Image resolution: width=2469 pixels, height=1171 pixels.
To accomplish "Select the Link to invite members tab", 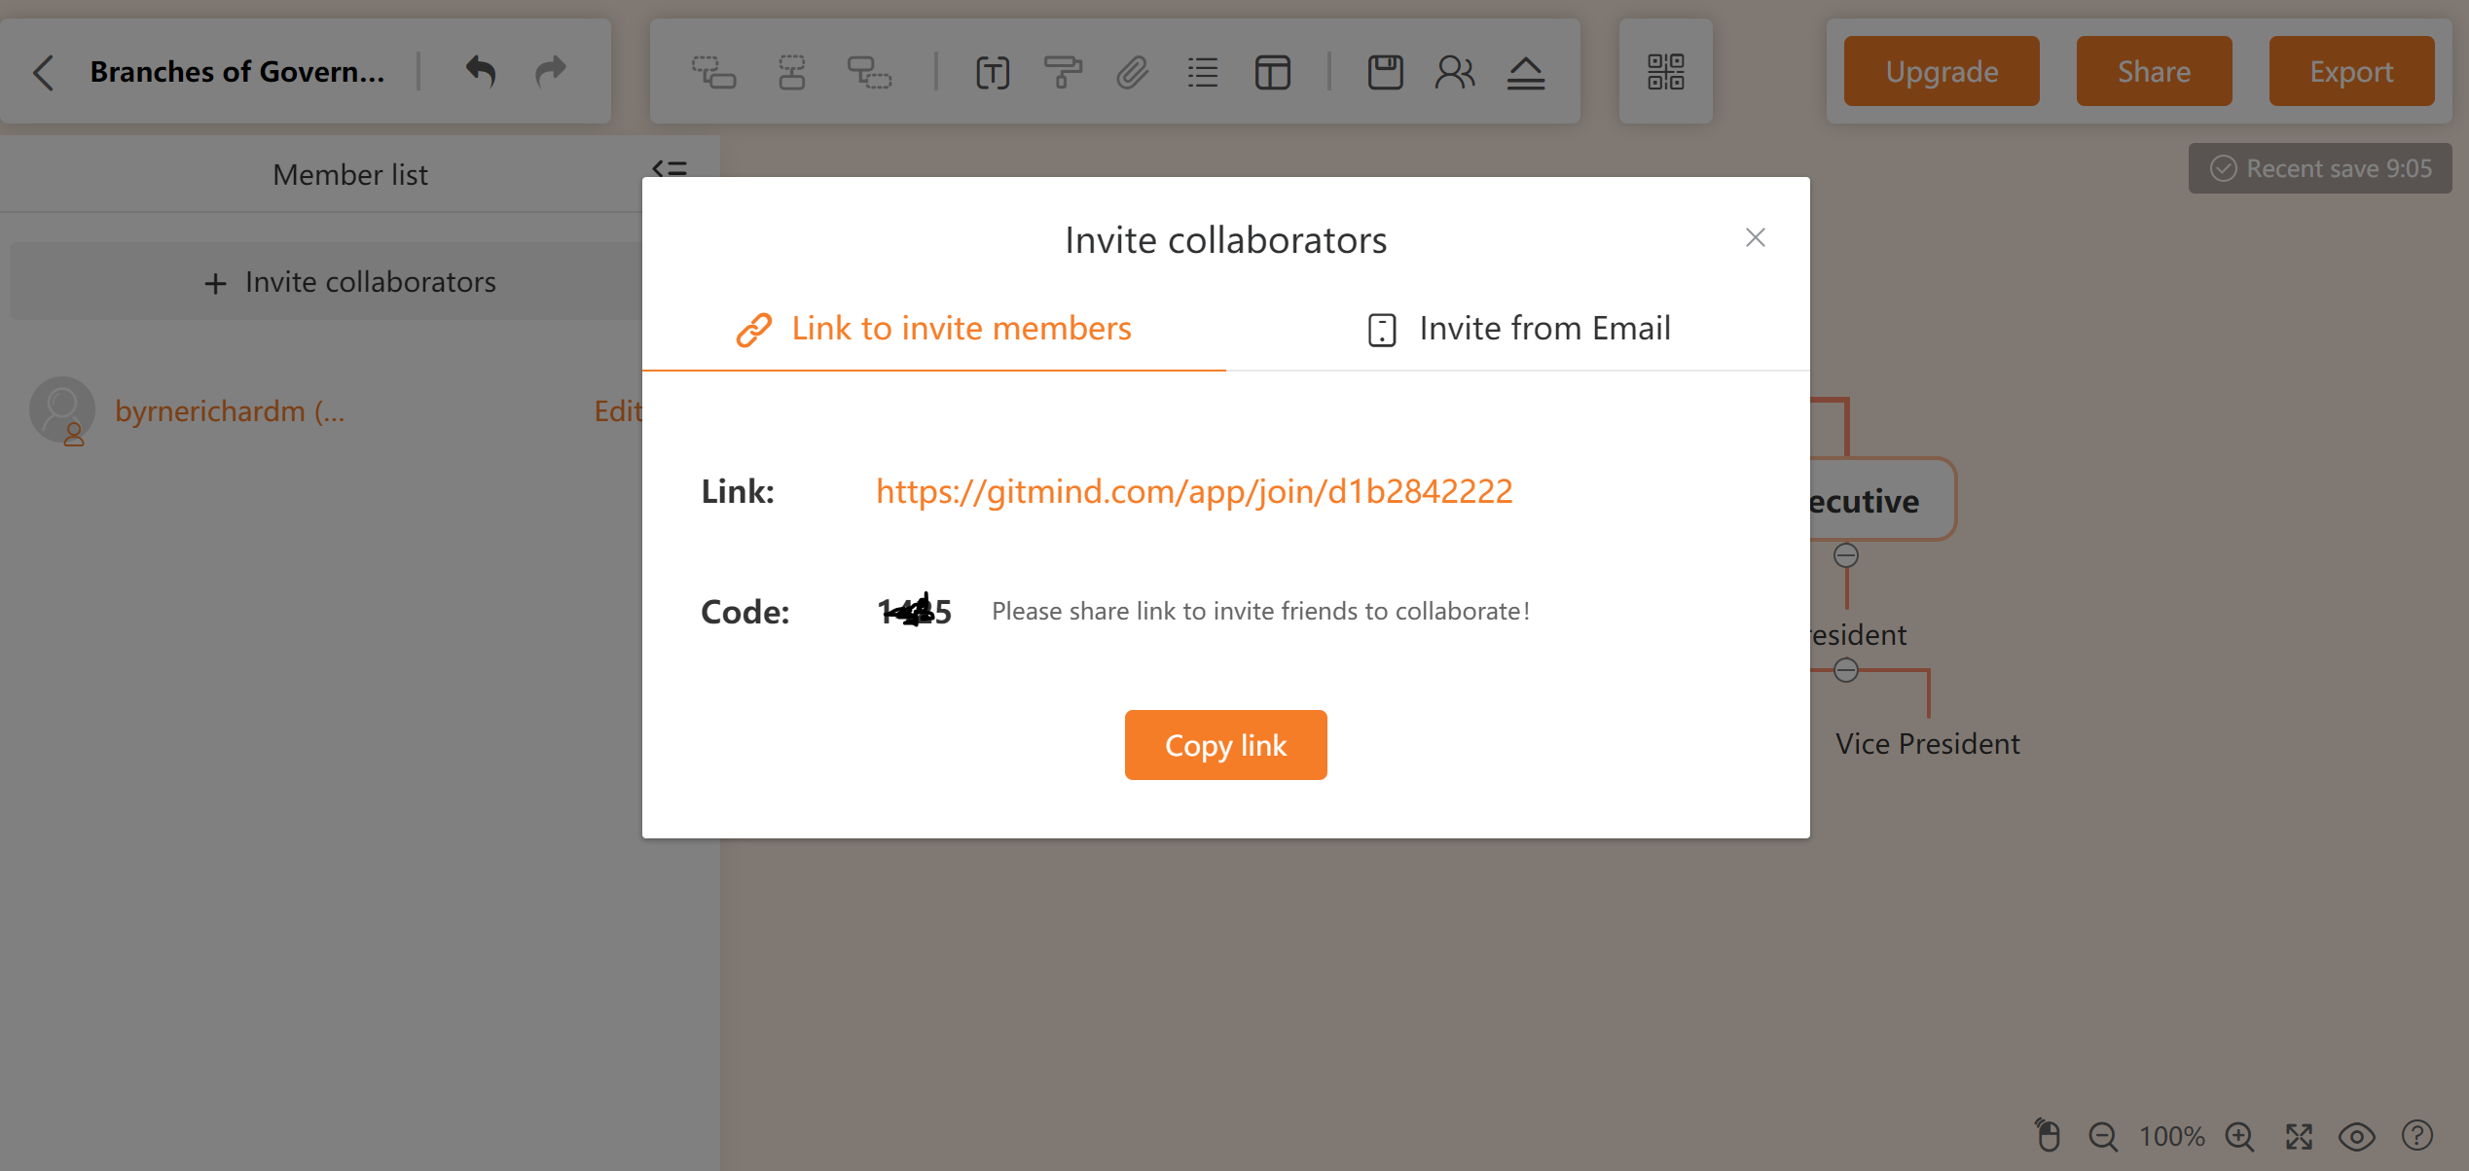I will 932,328.
